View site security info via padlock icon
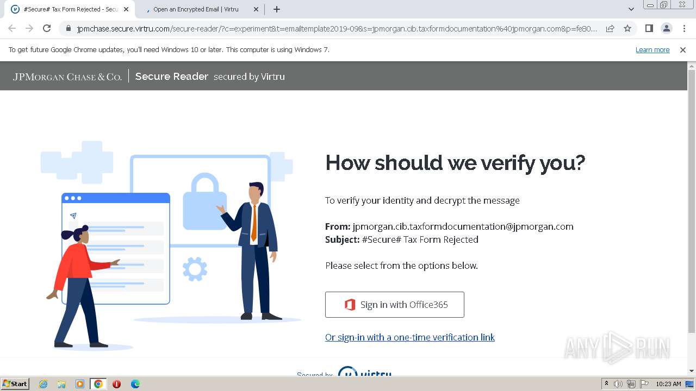Image resolution: width=696 pixels, height=391 pixels. tap(68, 29)
